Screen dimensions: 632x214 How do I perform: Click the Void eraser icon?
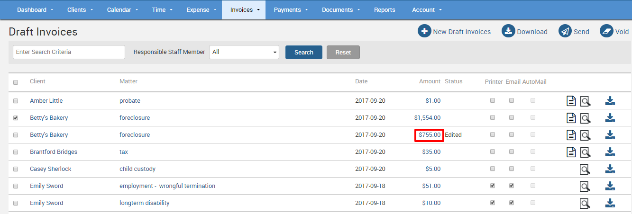pos(607,31)
